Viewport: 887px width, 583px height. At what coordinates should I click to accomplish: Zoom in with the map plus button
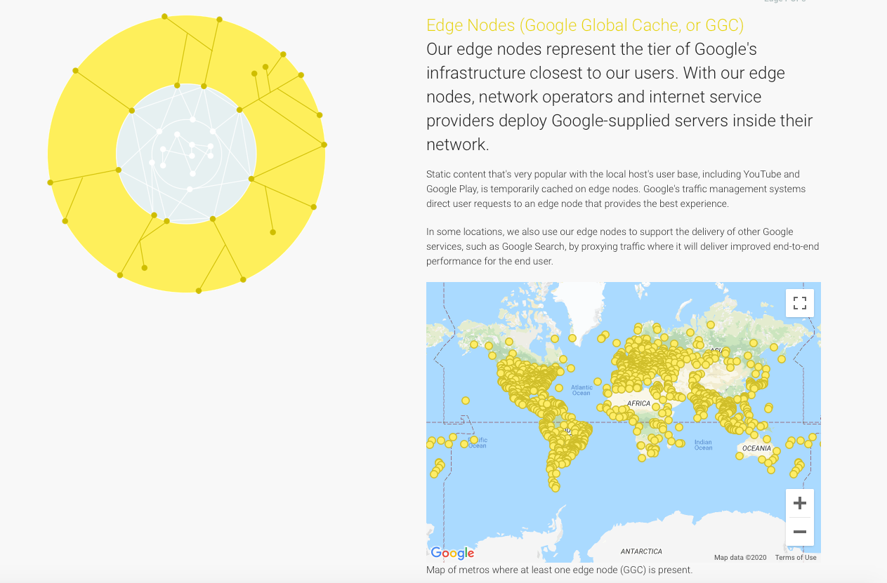[x=799, y=503]
